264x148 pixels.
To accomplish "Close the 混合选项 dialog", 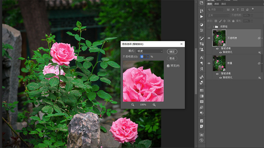I will tap(181, 44).
